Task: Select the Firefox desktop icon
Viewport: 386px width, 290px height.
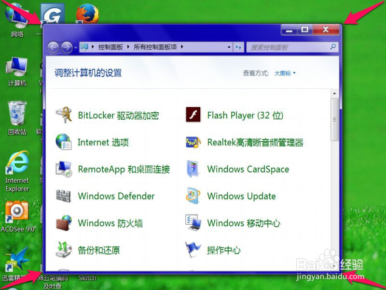Action: [x=87, y=14]
